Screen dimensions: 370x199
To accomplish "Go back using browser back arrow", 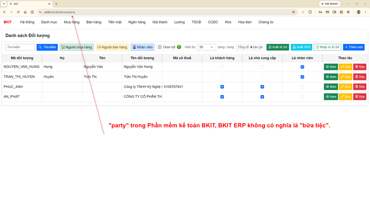I will (4, 12).
